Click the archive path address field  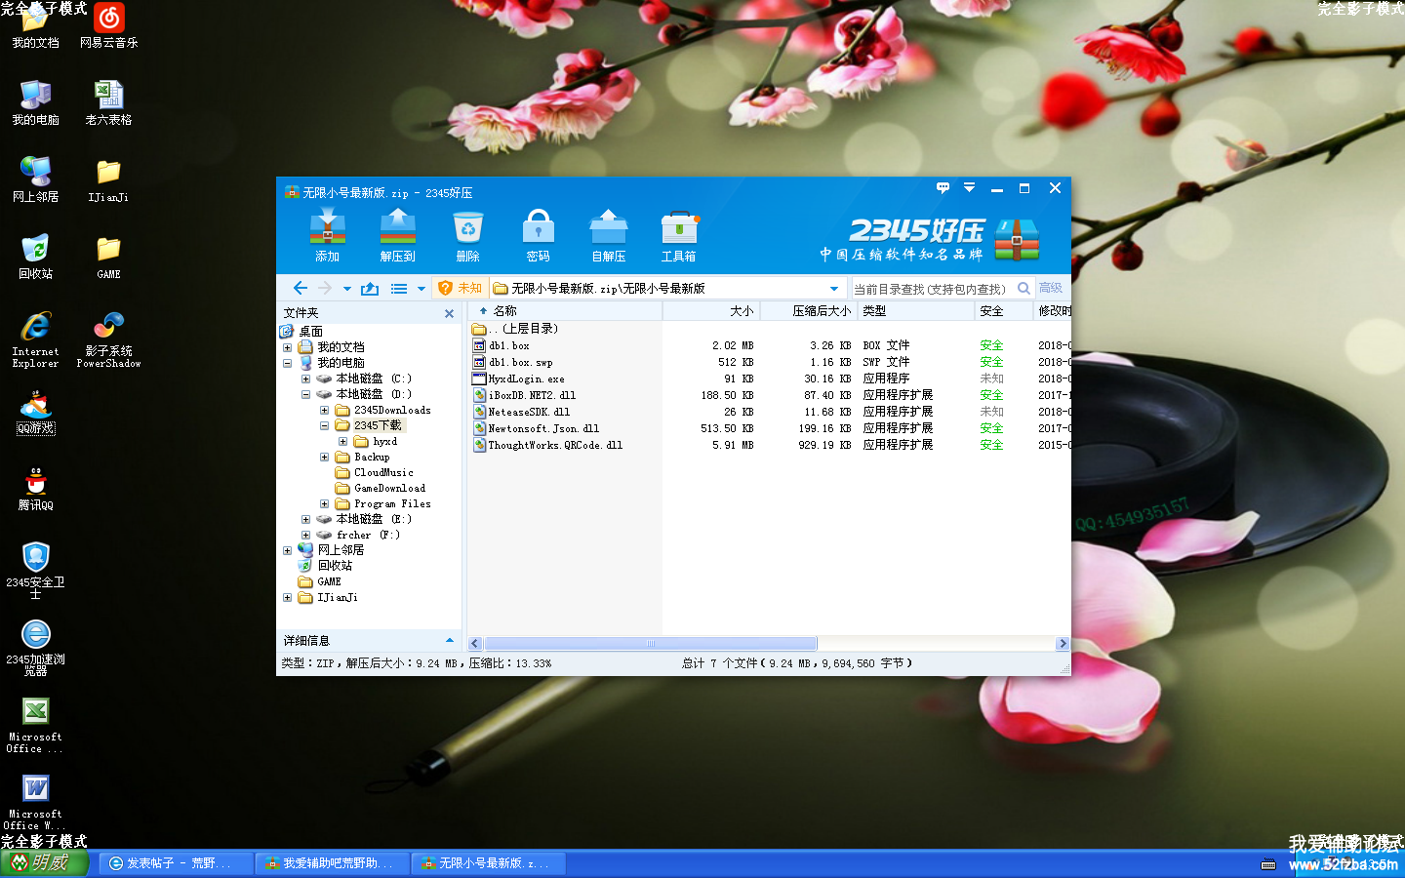(x=659, y=289)
